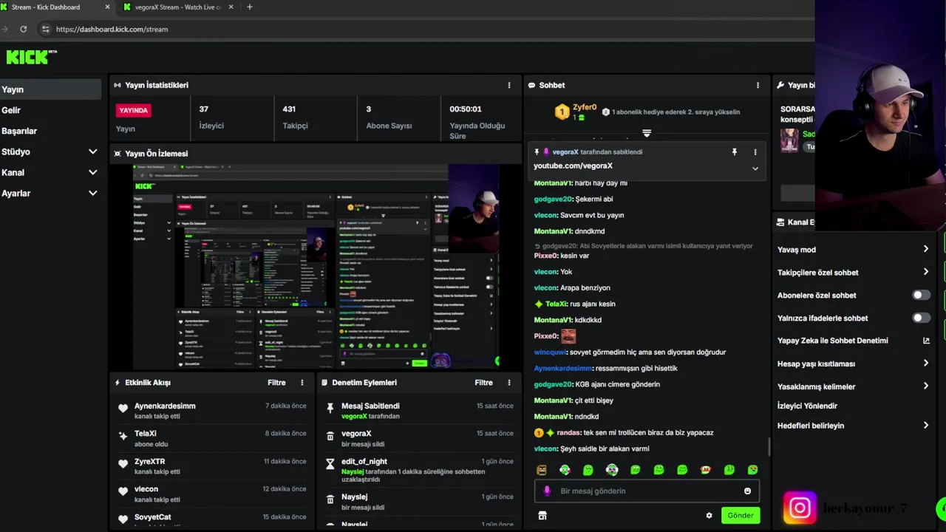The width and height of the screenshot is (946, 532).
Task: Click the Instagram logo overlay
Action: (800, 508)
